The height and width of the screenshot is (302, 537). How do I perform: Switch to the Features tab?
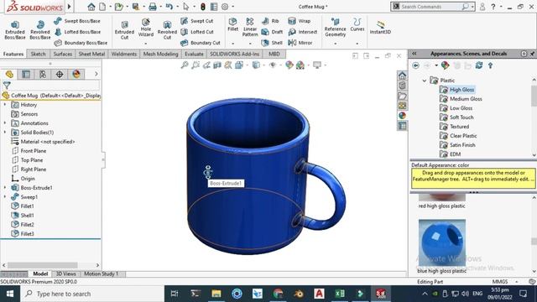13,54
